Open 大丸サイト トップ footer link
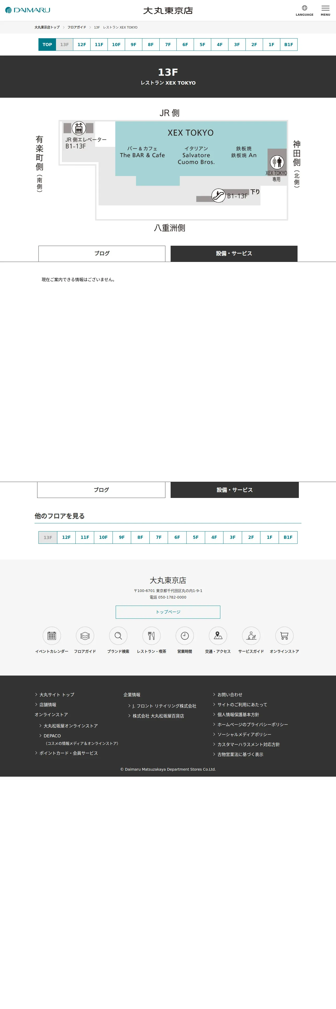The height and width of the screenshot is (1009, 336). (57, 694)
